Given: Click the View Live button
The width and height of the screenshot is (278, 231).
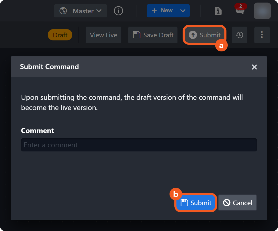Looking at the screenshot, I should pyautogui.click(x=103, y=35).
